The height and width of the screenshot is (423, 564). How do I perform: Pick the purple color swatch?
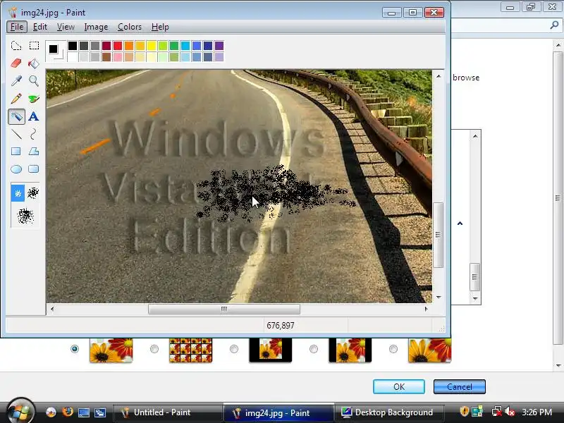tap(219, 46)
